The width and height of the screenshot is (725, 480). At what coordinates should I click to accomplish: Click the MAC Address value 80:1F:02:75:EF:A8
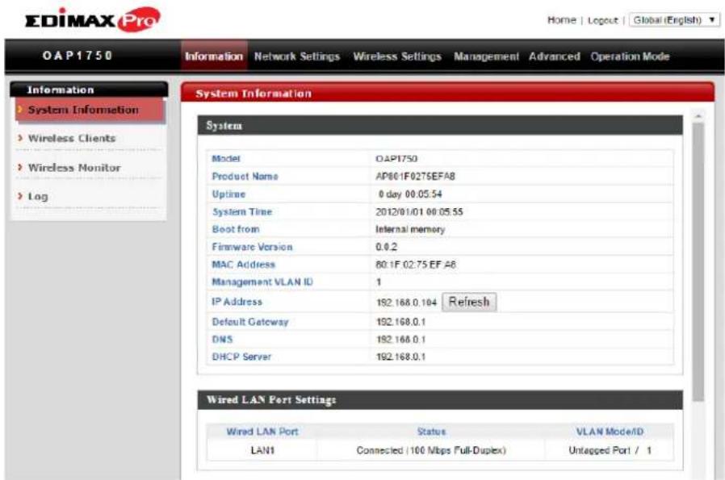(x=415, y=265)
